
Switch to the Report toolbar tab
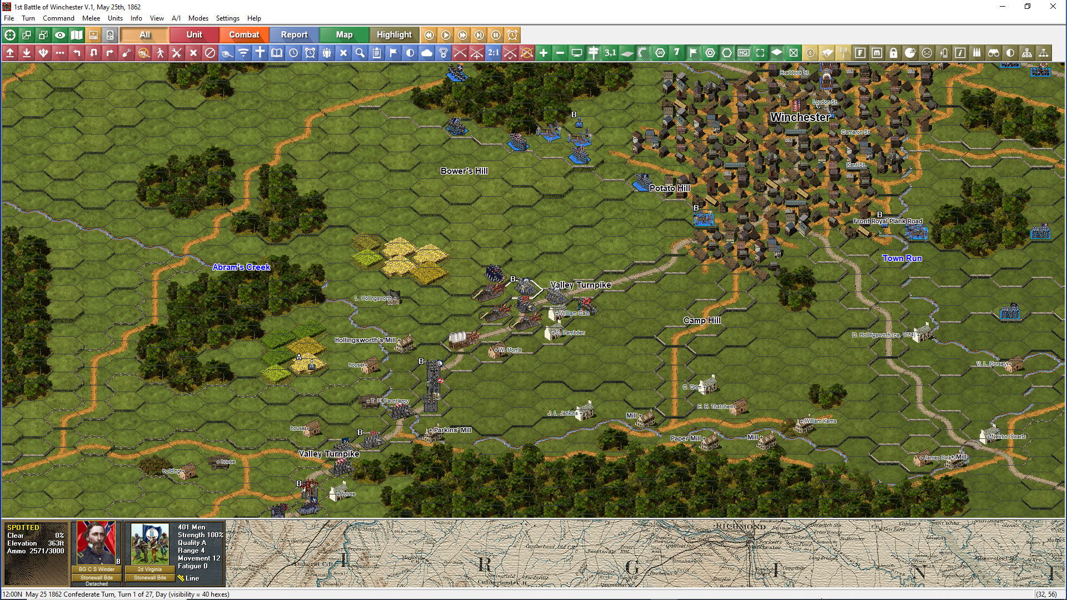pyautogui.click(x=294, y=35)
